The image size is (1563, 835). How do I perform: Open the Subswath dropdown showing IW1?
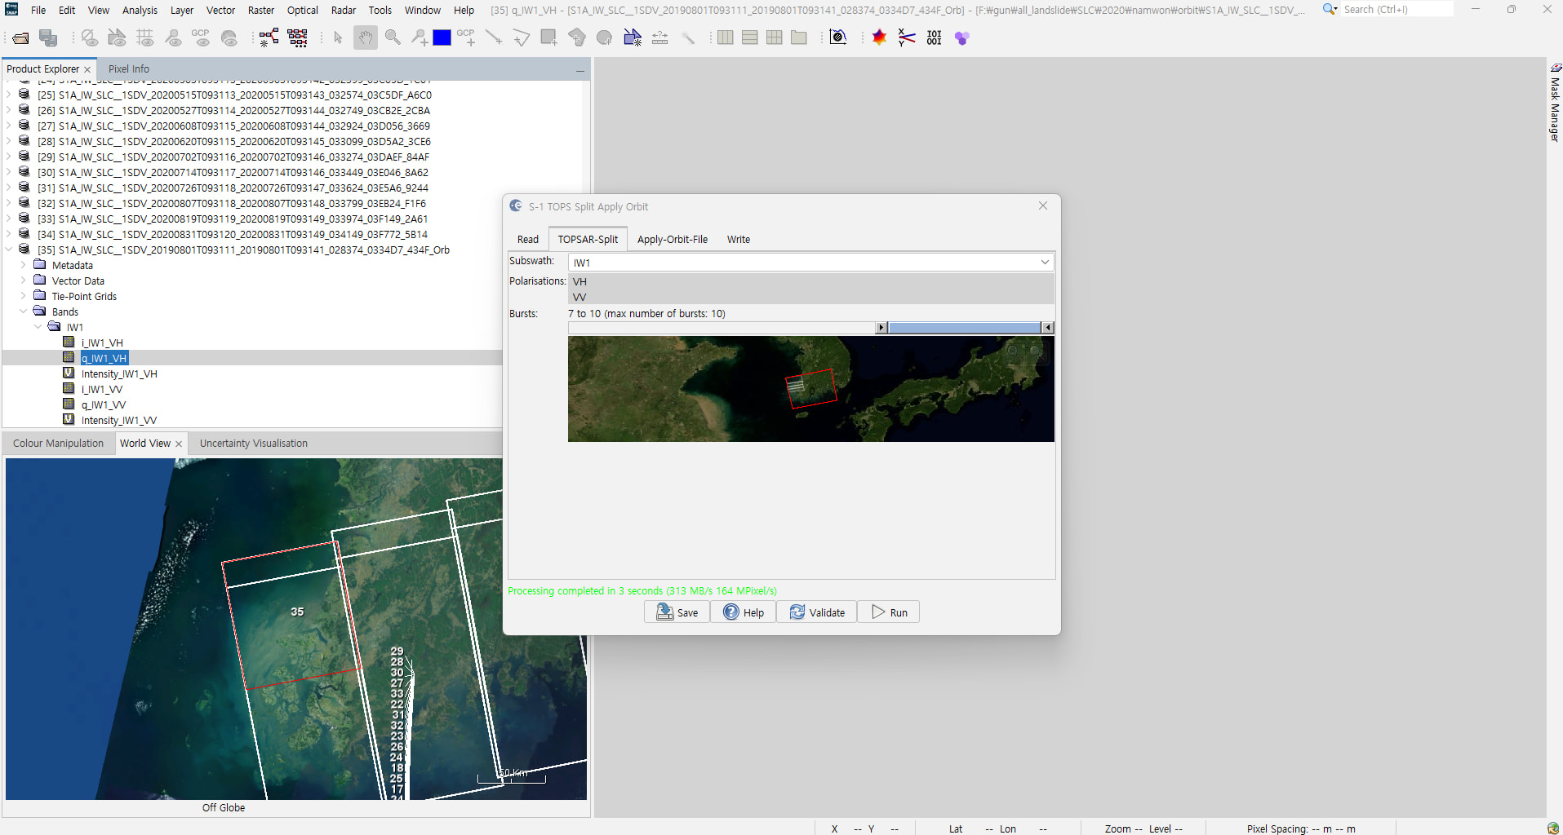tap(810, 263)
